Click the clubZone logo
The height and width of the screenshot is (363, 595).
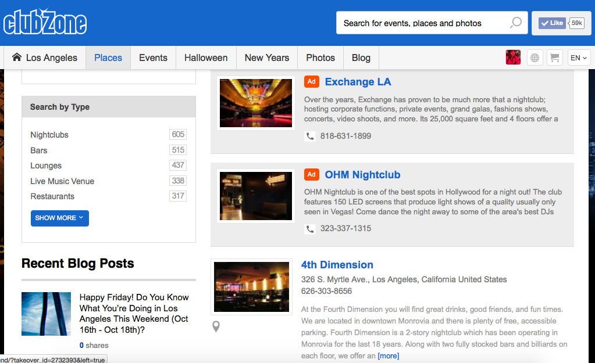pyautogui.click(x=45, y=22)
